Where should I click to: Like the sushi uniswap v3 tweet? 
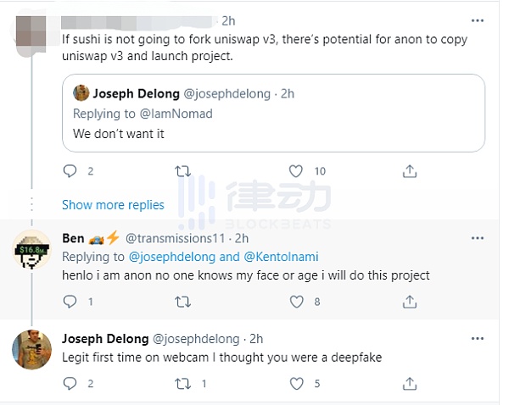(x=296, y=171)
